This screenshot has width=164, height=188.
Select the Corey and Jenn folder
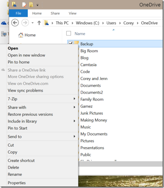tap(94, 79)
